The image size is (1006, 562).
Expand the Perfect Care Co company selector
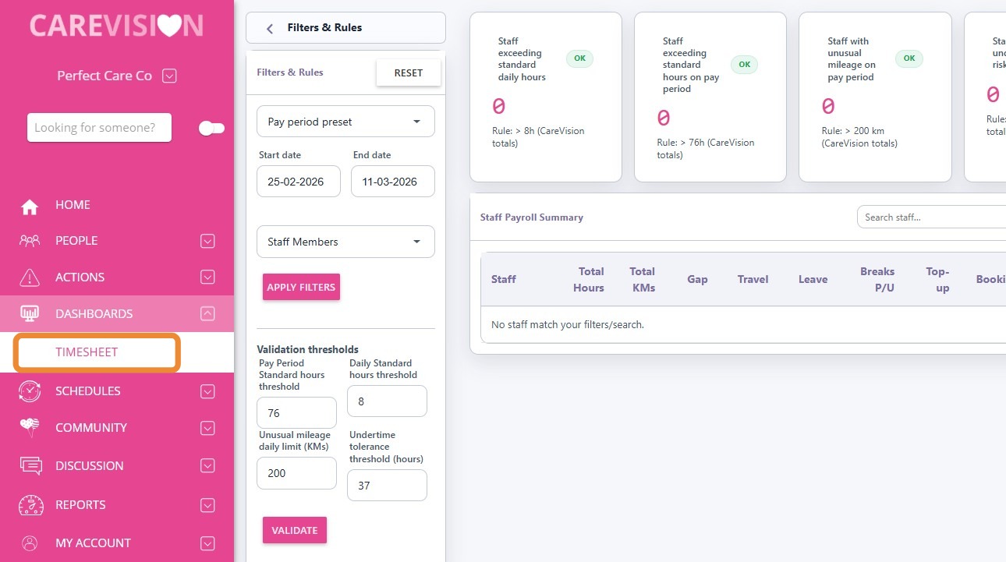170,76
